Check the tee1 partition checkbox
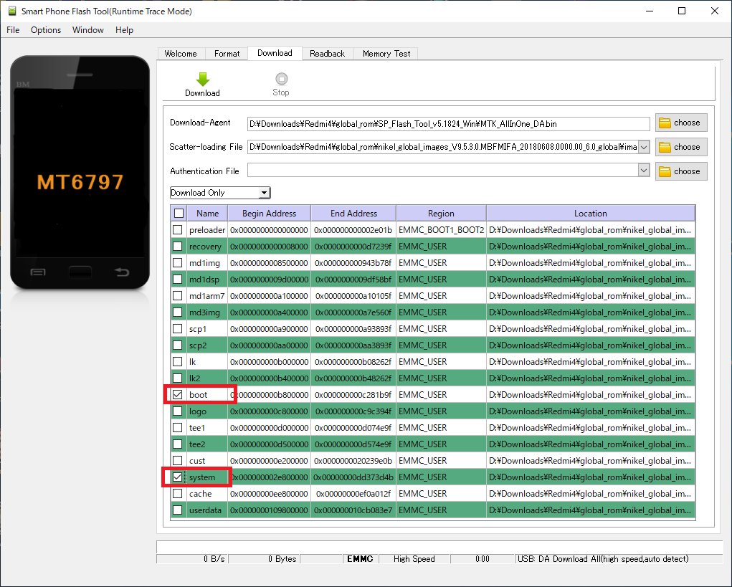 (x=177, y=427)
